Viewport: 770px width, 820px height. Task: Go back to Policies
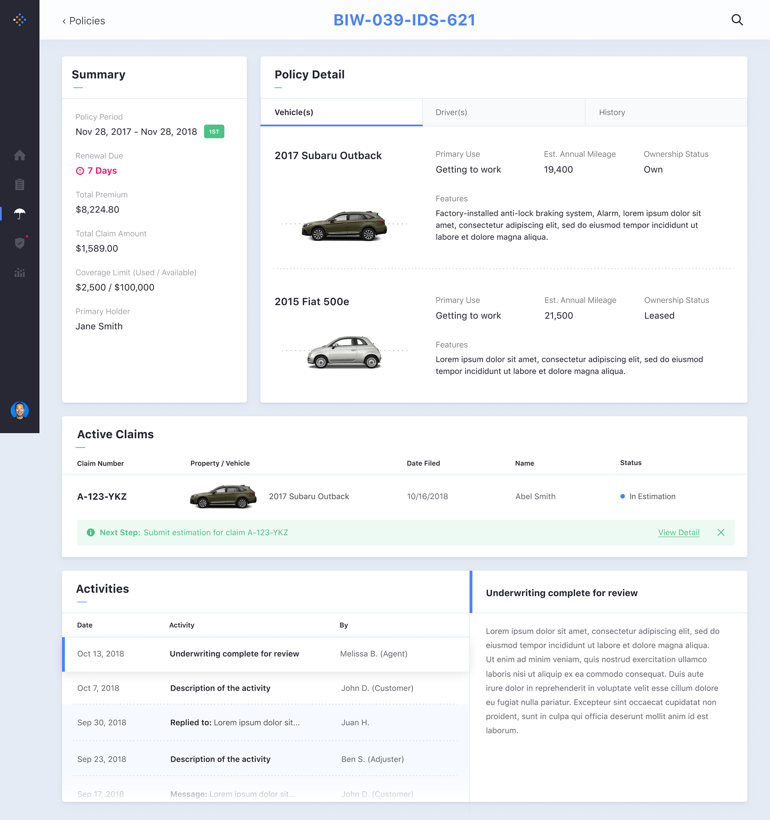click(x=84, y=21)
